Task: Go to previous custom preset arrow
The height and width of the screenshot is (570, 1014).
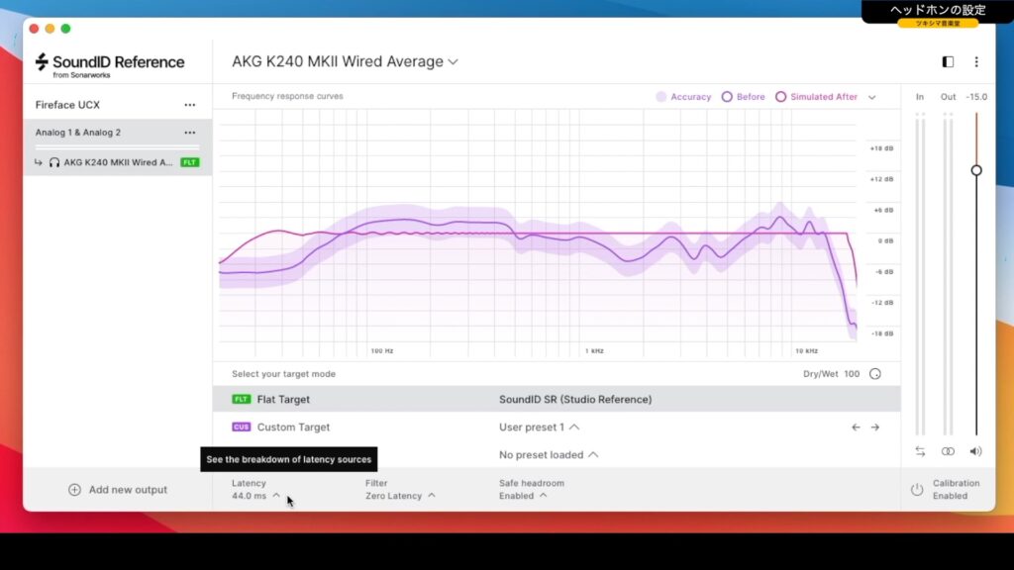Action: click(x=856, y=427)
